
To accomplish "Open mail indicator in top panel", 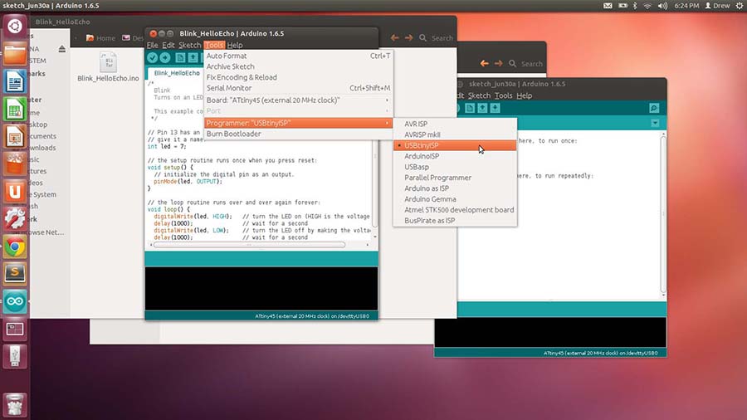I will point(608,6).
